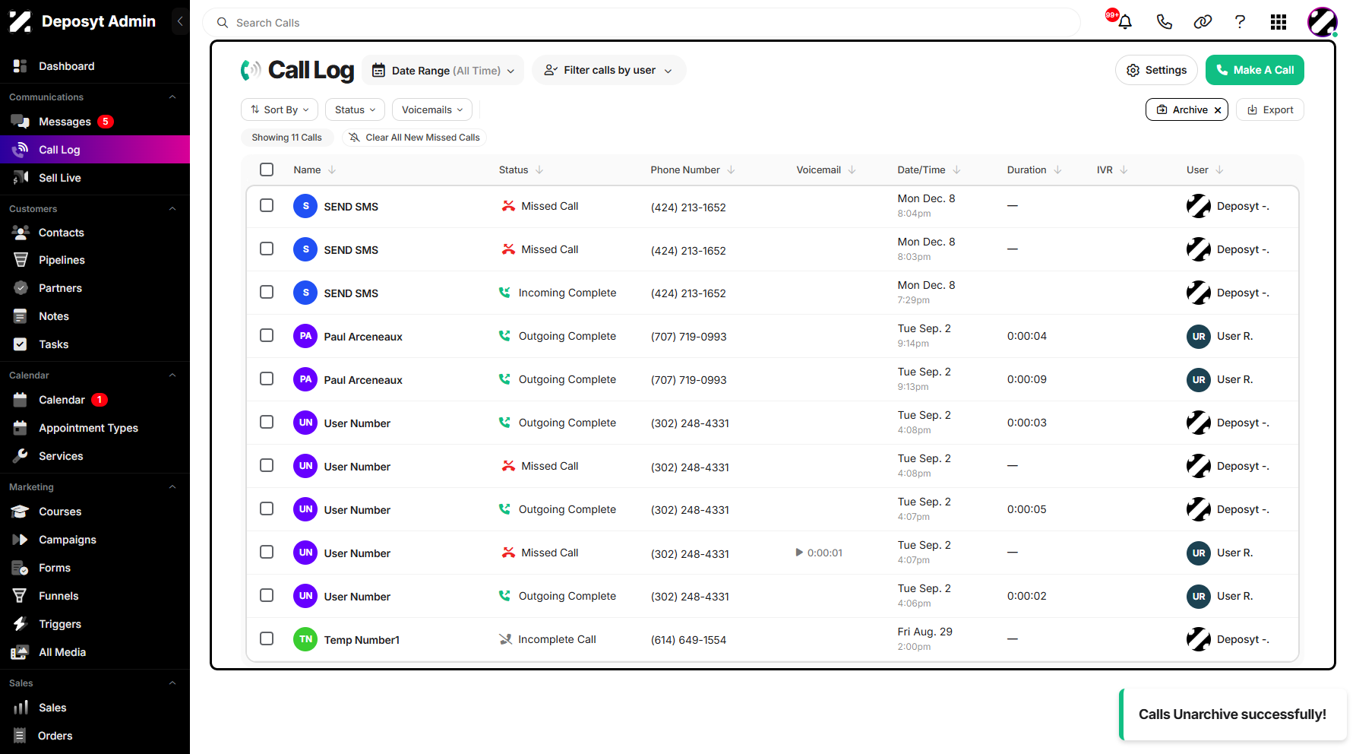Check the box for User Number 4:06pm call
The image size is (1356, 754).
click(267, 595)
